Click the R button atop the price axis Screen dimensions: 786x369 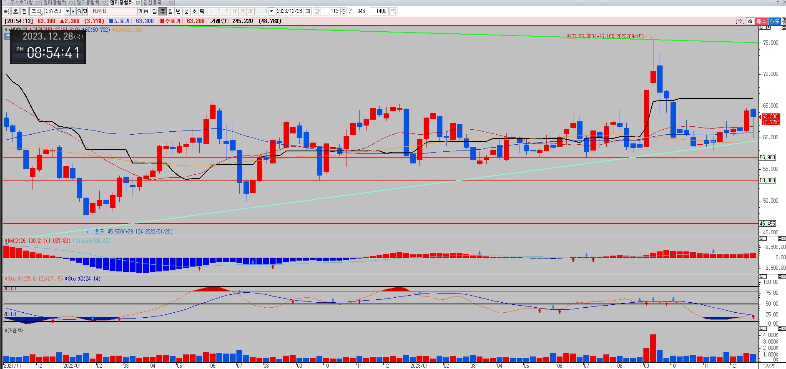coord(768,28)
